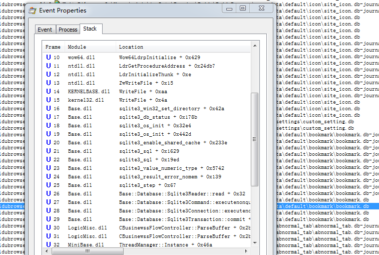Screen dimensions: 379x255
Task: Click the U icon for frame 15
Action: click(49, 100)
